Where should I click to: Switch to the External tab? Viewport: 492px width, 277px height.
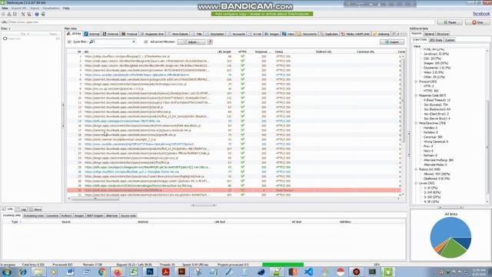111,34
